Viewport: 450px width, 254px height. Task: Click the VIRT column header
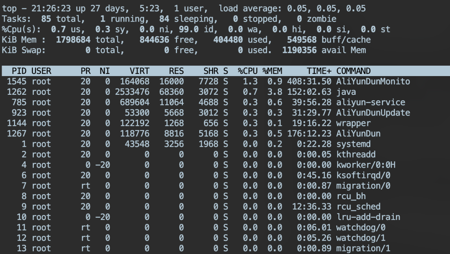point(139,71)
